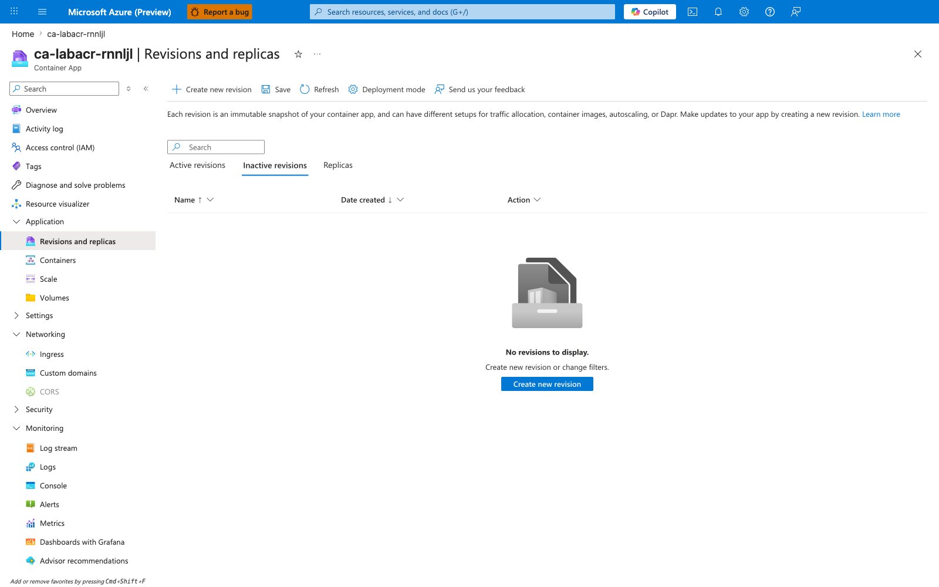Collapse the left sidebar menu
The width and height of the screenshot is (939, 587).
click(146, 89)
